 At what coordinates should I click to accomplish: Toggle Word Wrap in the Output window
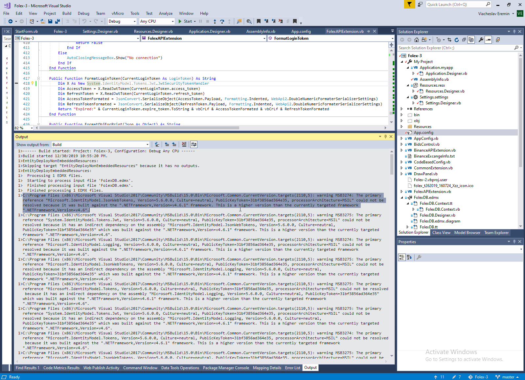point(194,144)
